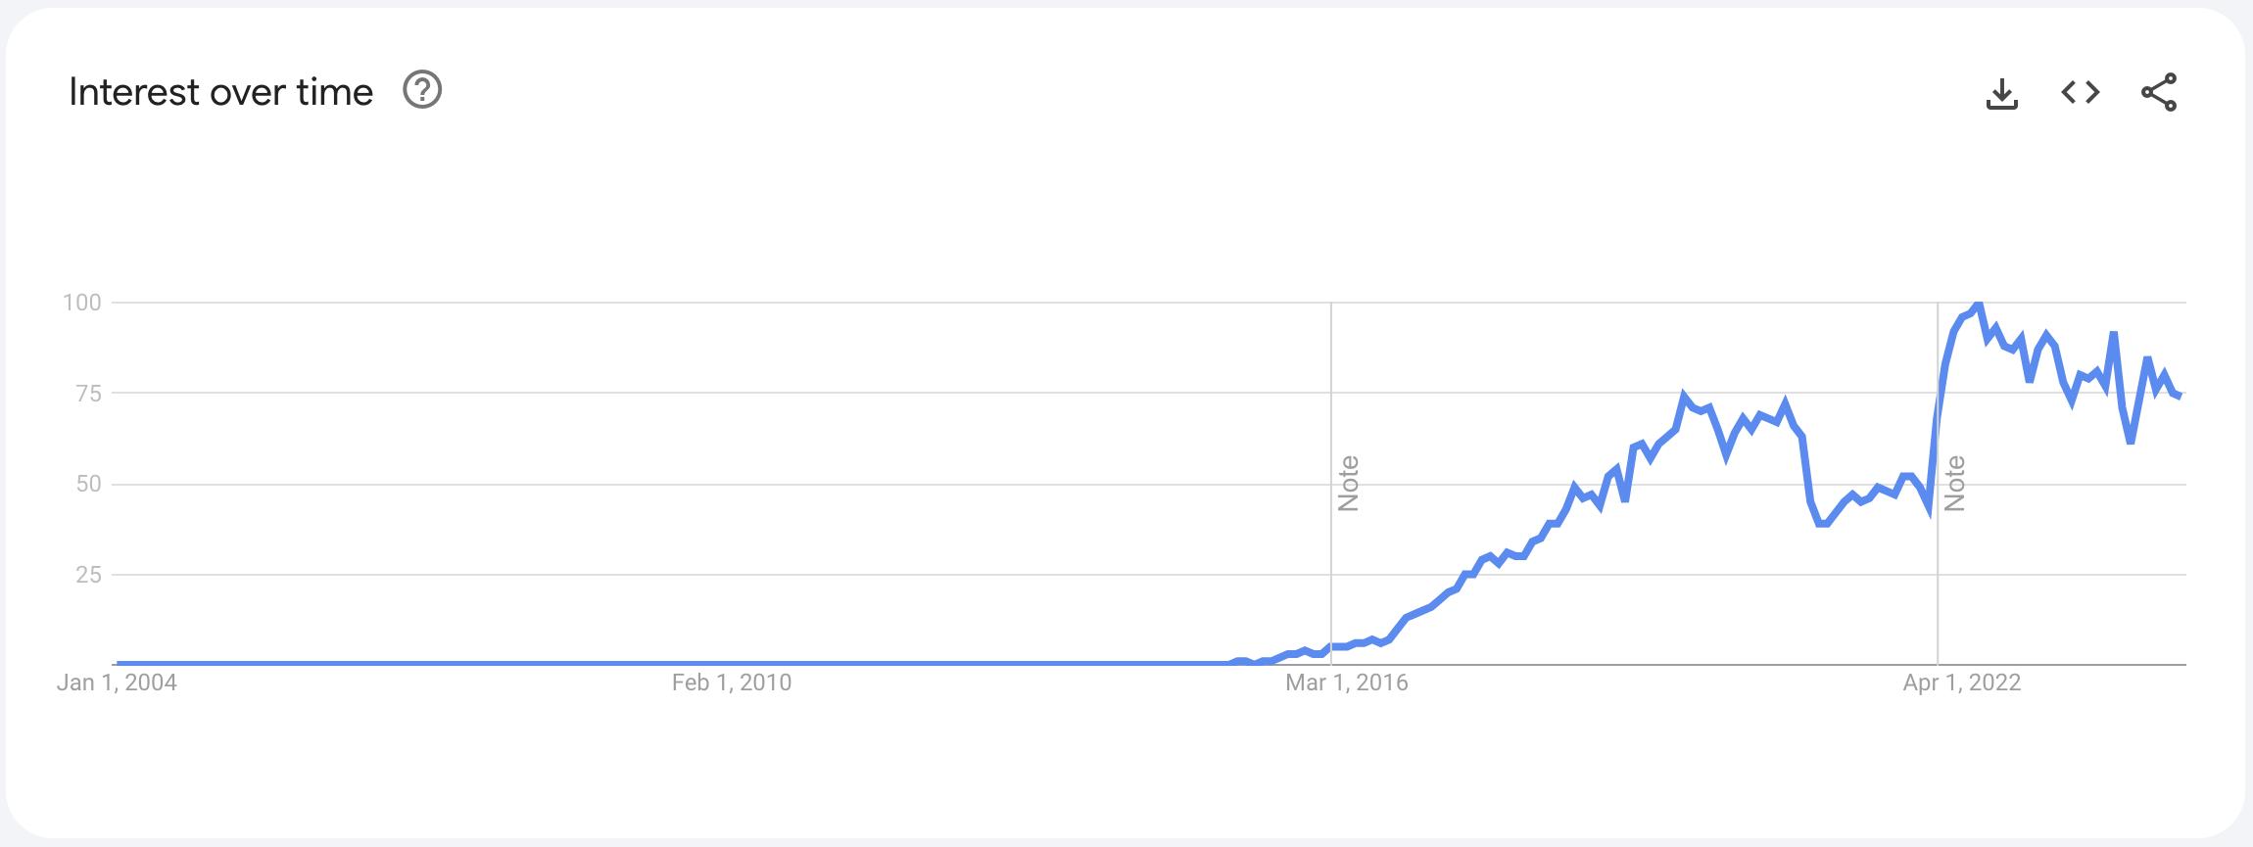
Task: Click the question mark help icon
Action: [x=423, y=91]
